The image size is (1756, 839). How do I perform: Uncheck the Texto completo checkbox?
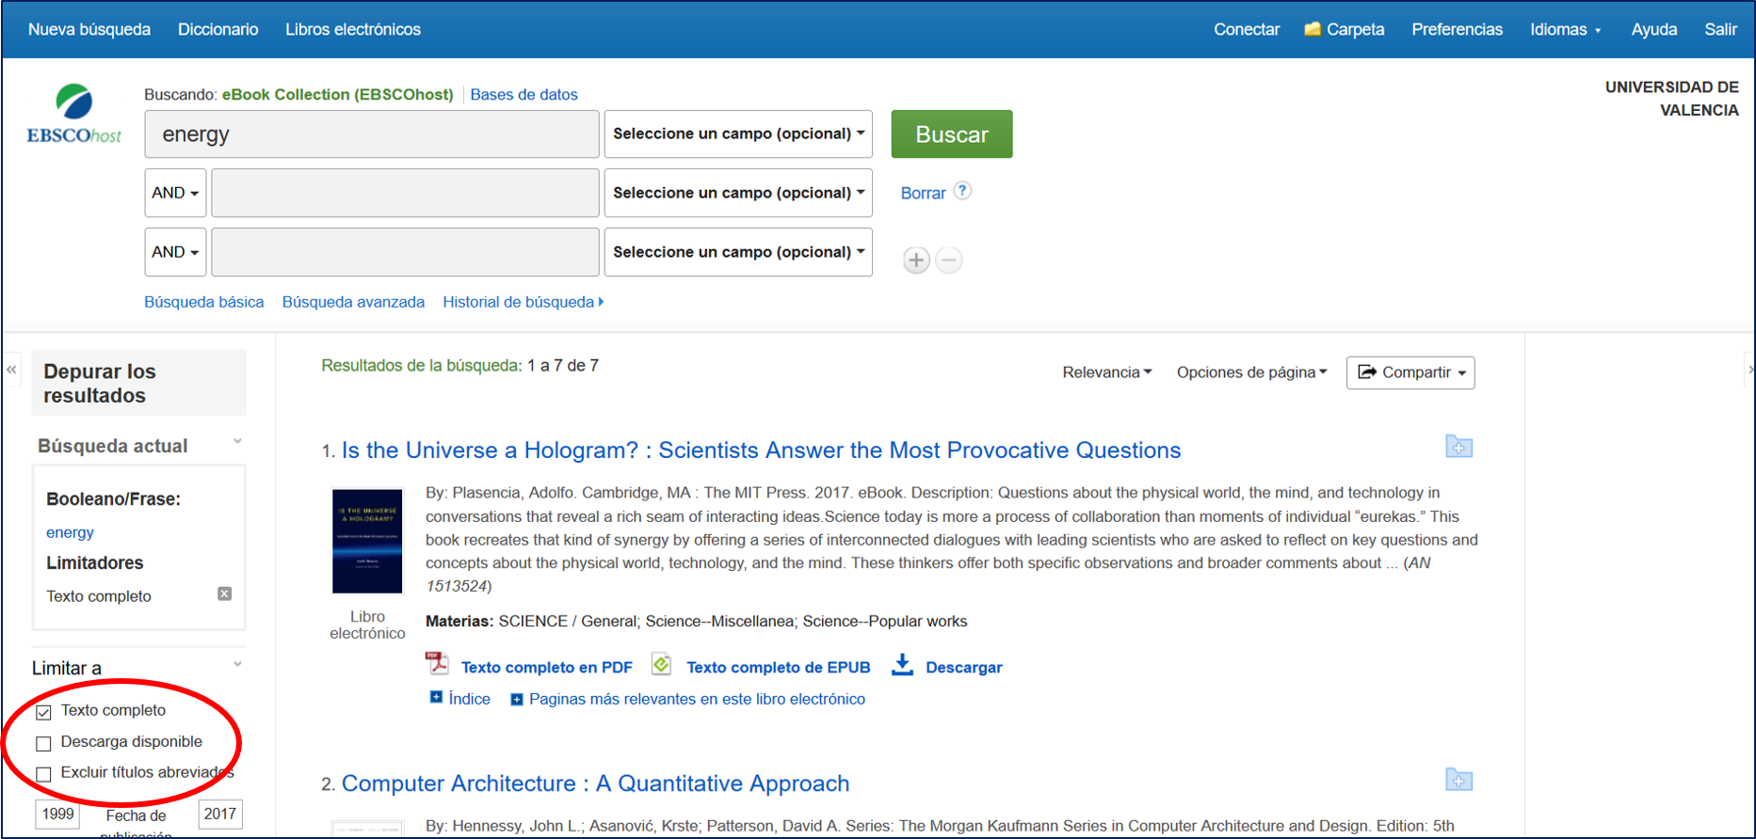(43, 712)
